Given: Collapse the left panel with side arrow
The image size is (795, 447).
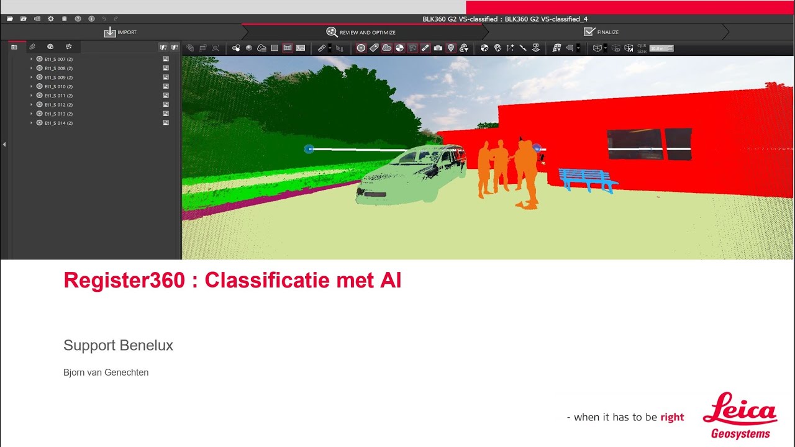Looking at the screenshot, I should (4, 144).
